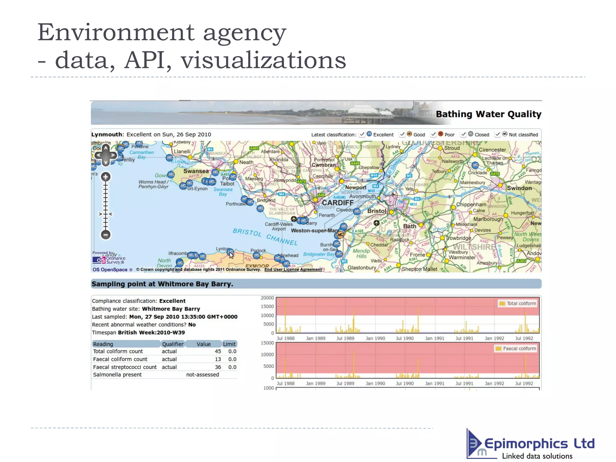Viewport: 616px width, 462px height.
Task: Click the red Poor legend icon
Action: tap(441, 134)
